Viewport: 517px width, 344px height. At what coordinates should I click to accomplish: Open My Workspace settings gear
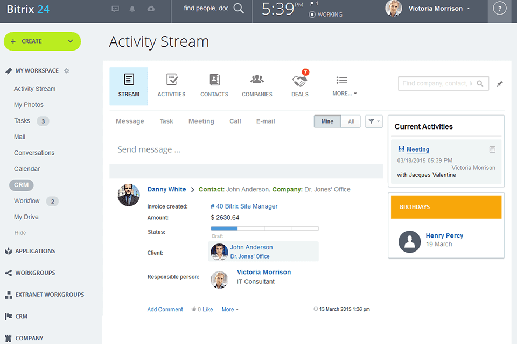coord(67,71)
